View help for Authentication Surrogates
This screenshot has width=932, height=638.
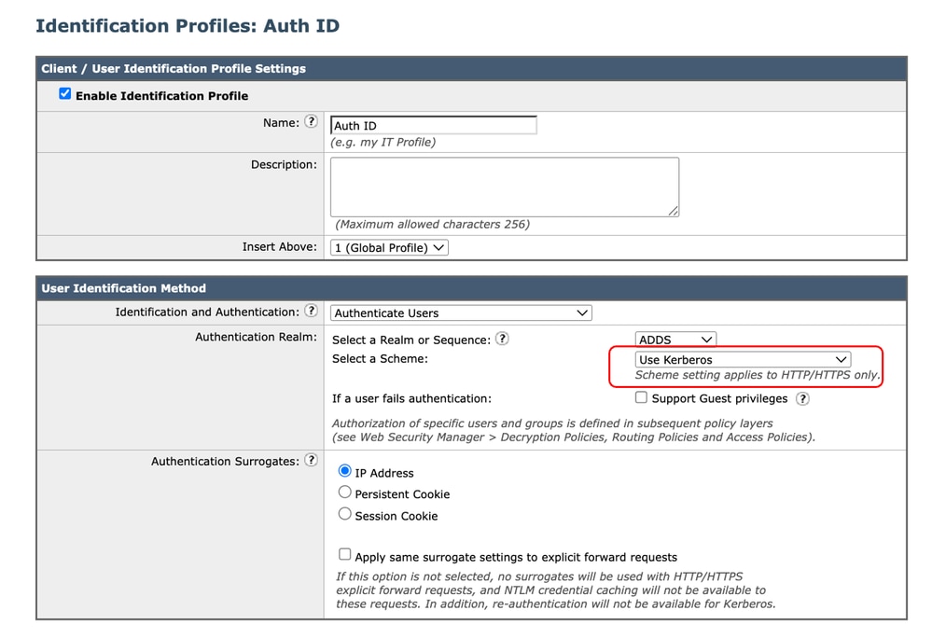click(312, 460)
